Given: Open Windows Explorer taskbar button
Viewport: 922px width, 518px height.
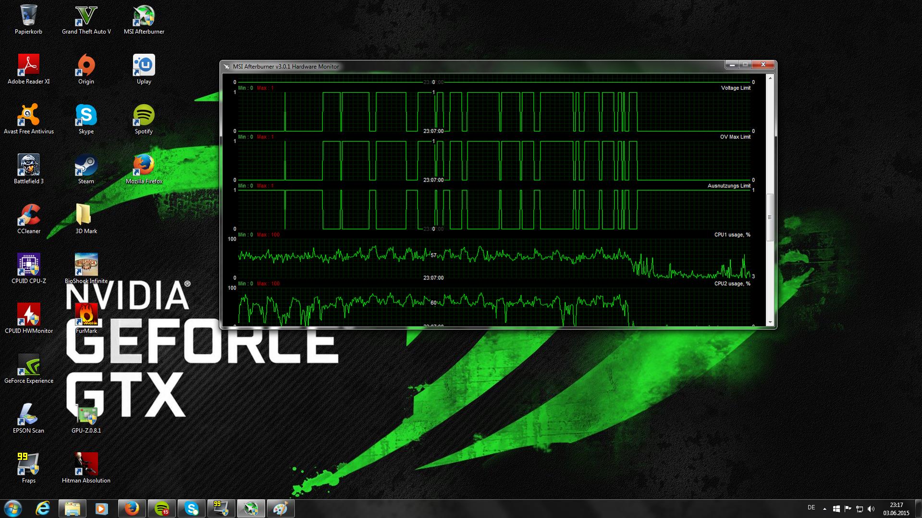Looking at the screenshot, I should pos(72,508).
